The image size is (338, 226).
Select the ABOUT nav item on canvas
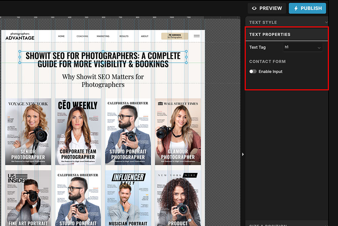point(145,36)
